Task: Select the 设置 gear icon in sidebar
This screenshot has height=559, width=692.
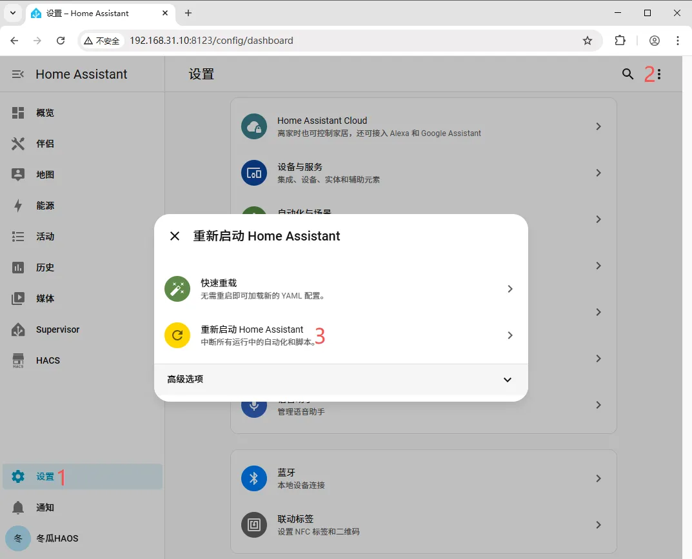Action: tap(17, 476)
